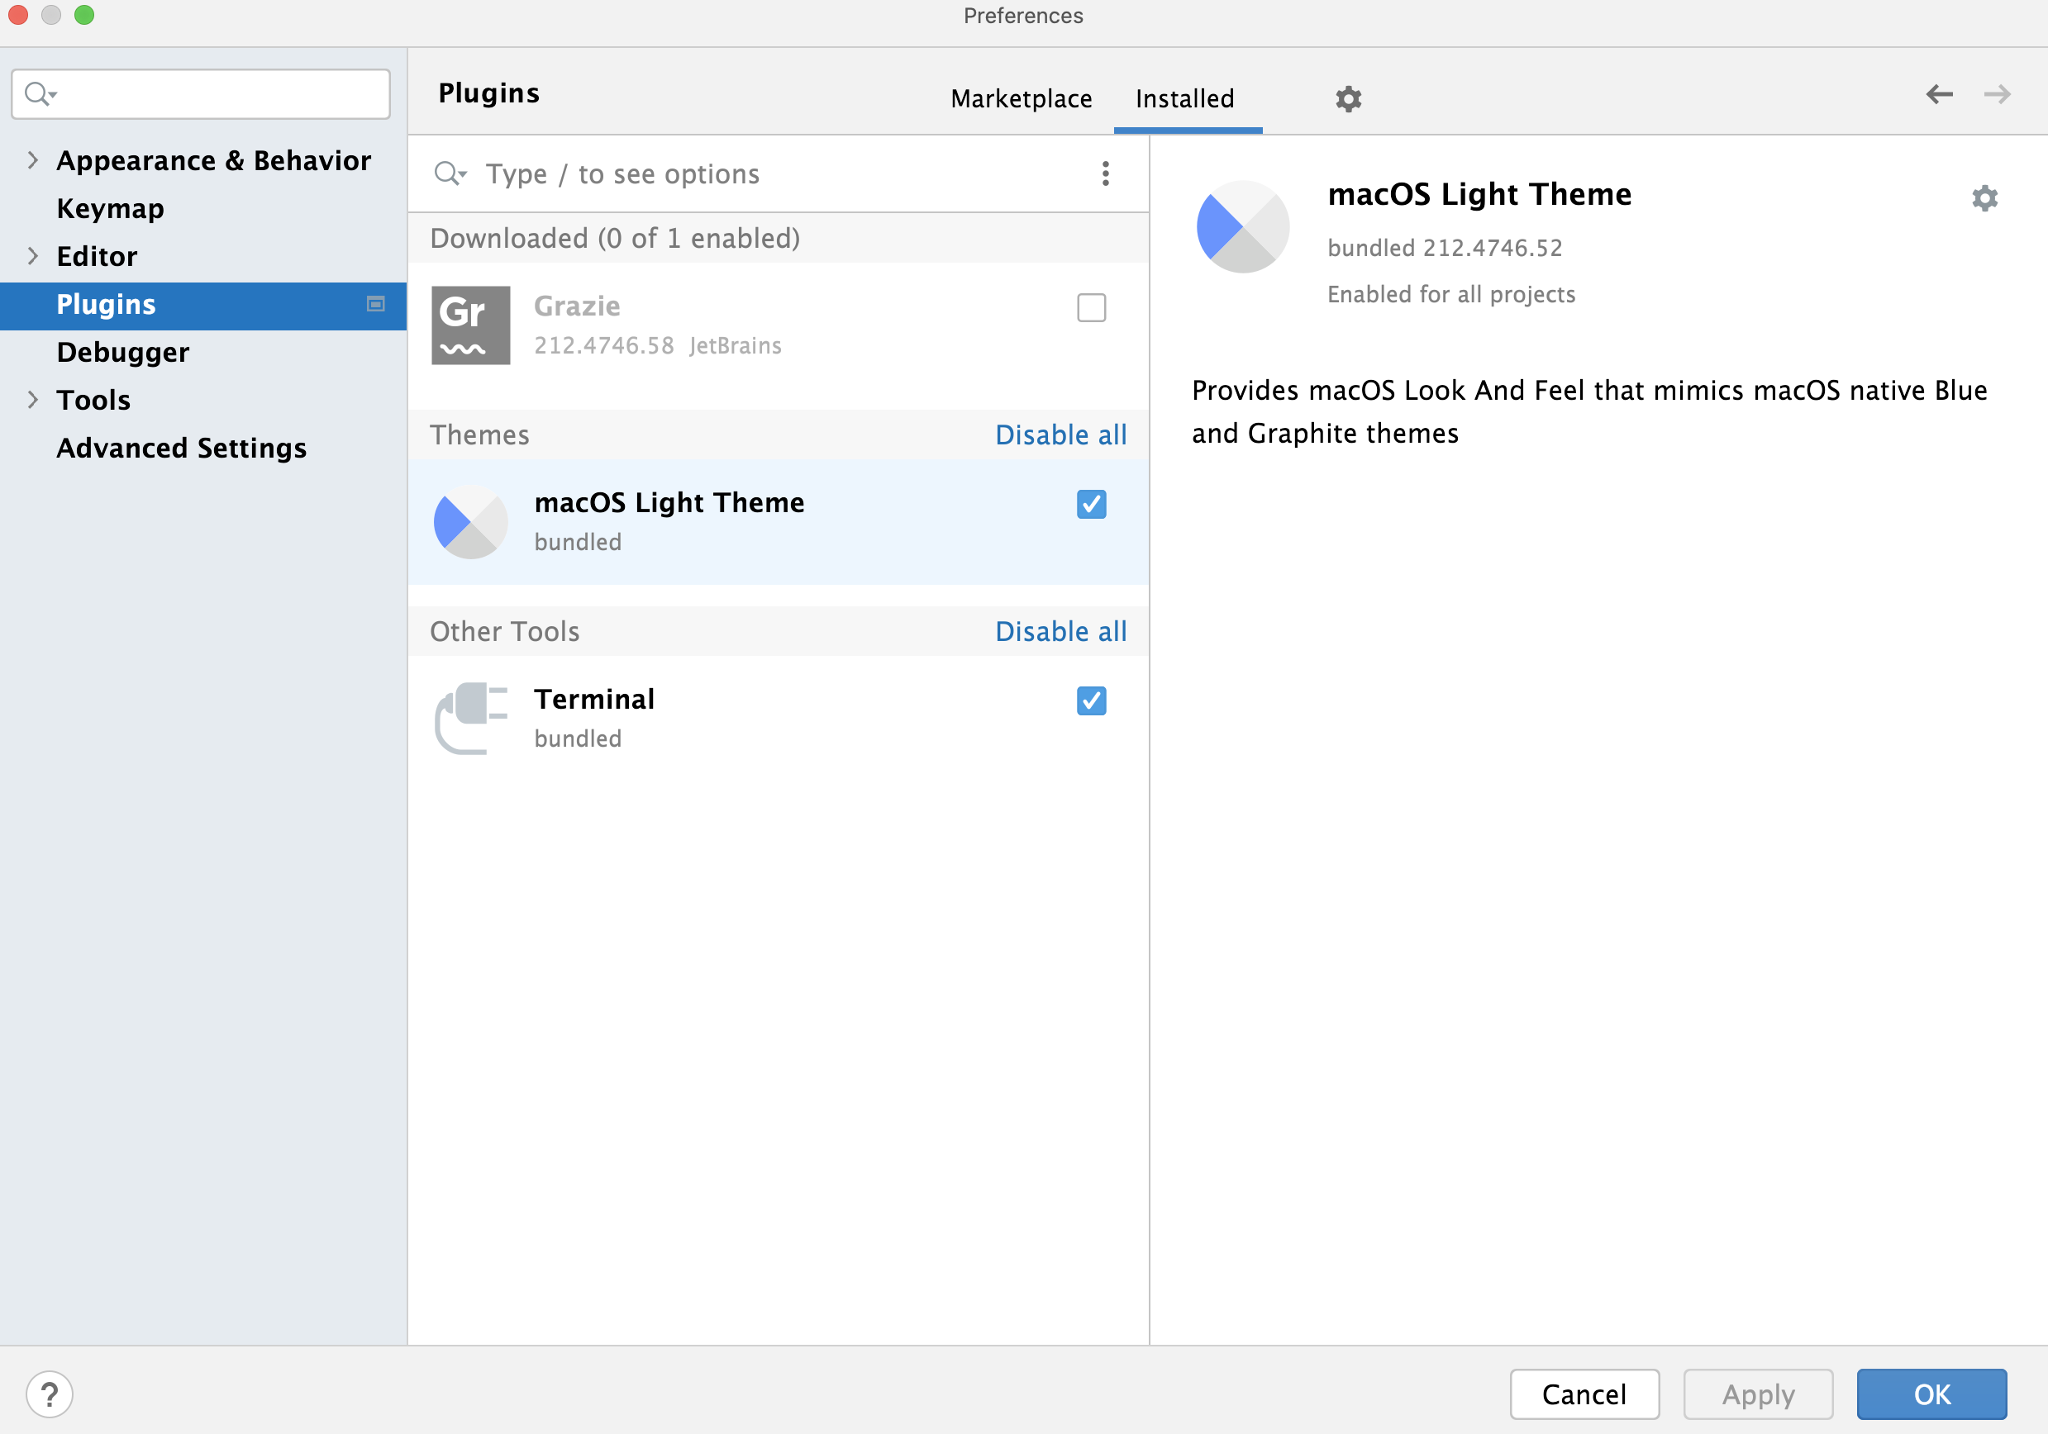
Task: Toggle the Terminal plugin checkbox
Action: (1091, 701)
